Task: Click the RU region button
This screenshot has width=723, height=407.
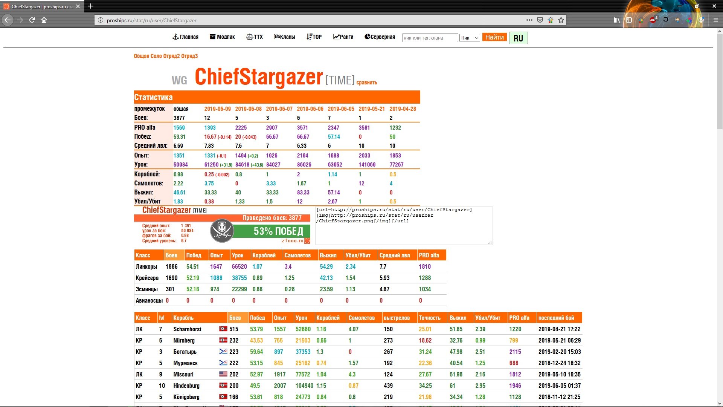Action: [518, 38]
